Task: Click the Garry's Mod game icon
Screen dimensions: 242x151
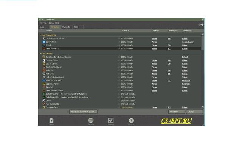Action: (x=44, y=42)
